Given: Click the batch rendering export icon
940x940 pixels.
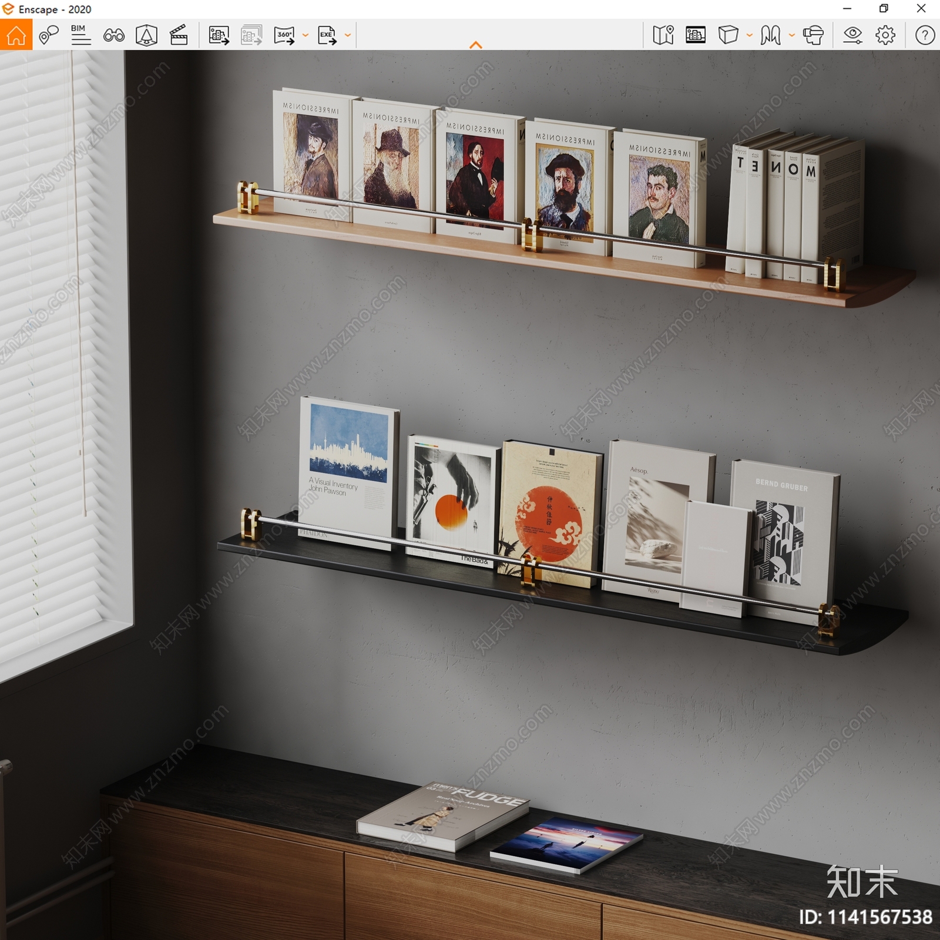Looking at the screenshot, I should (x=251, y=35).
